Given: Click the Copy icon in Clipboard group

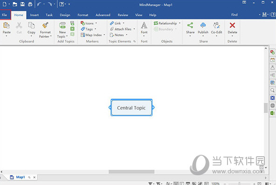Looking at the screenshot, I should [31, 26].
